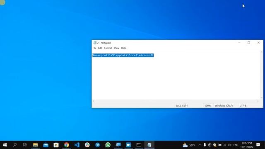
Task: Click Notepad vertical scrollbar up arrow
Action: click(261, 52)
